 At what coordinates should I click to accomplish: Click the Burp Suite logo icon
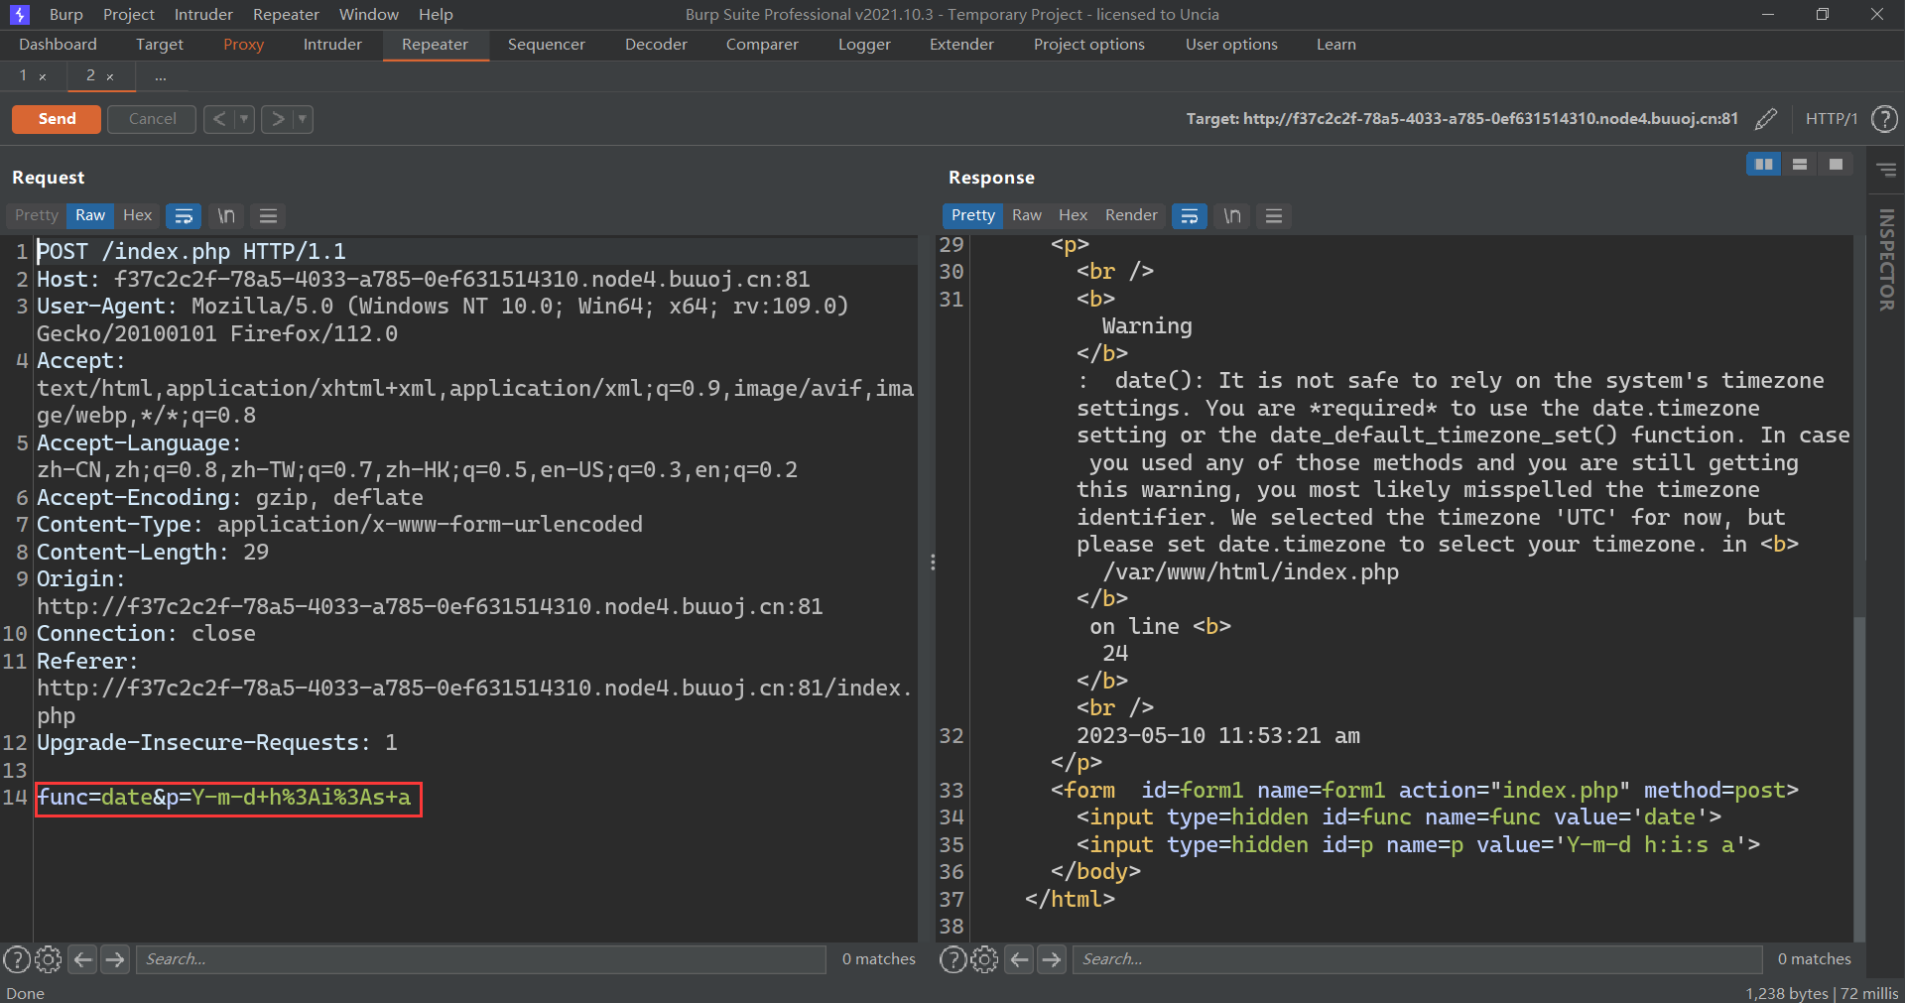pos(20,14)
